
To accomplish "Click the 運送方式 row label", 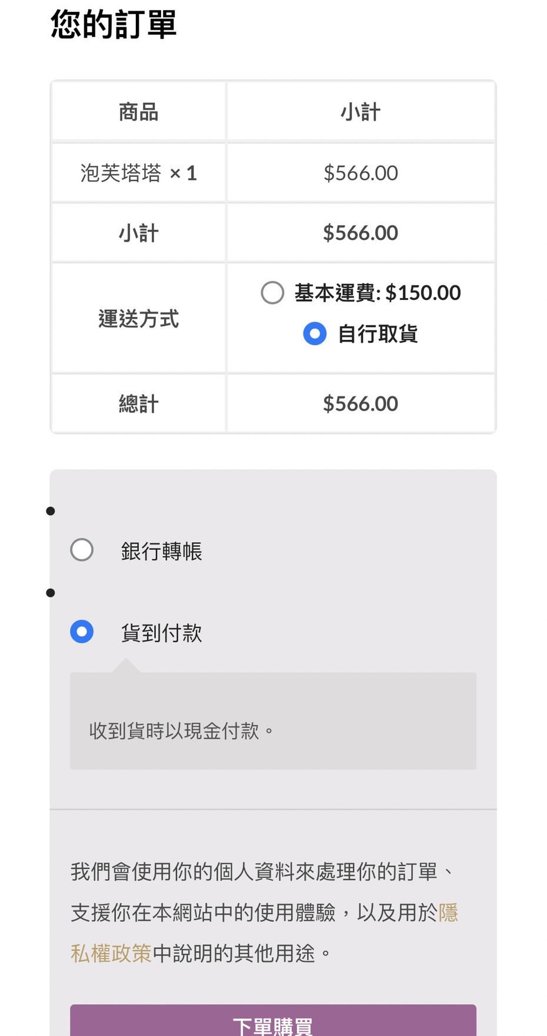I will point(138,319).
